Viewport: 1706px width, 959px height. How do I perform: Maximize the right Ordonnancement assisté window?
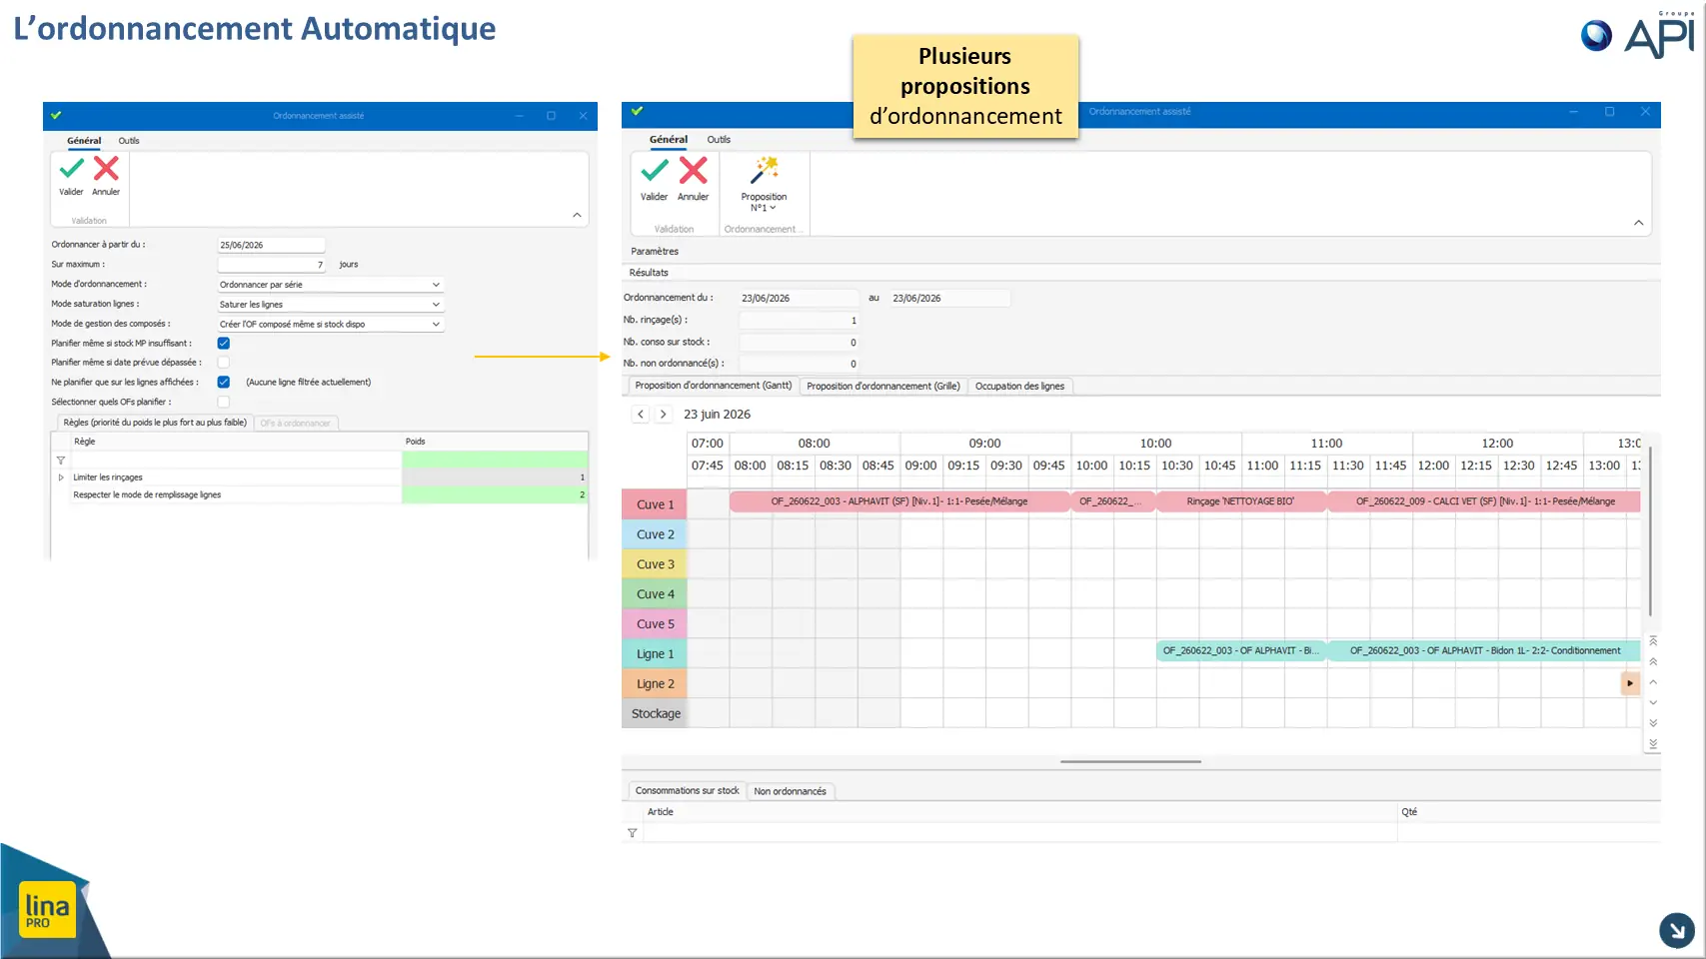coord(1609,112)
